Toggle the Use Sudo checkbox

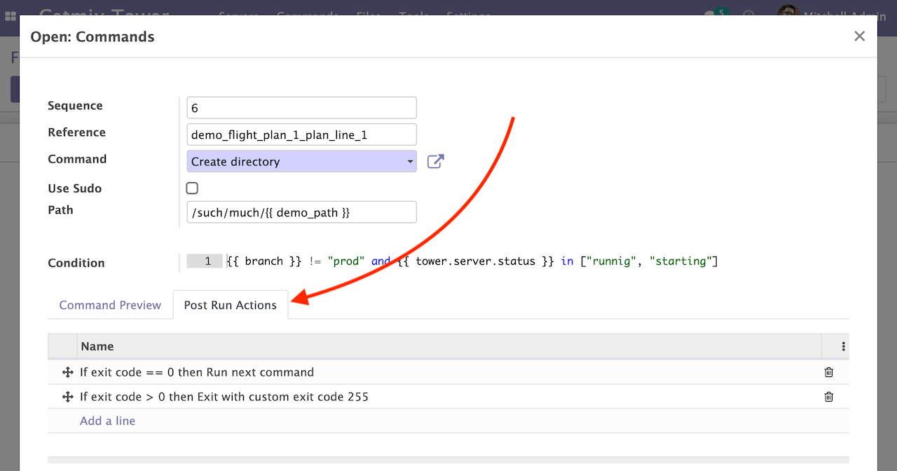click(x=192, y=188)
